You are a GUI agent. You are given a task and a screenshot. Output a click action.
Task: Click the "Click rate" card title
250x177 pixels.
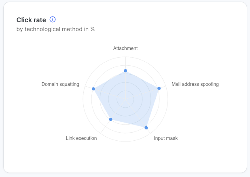pyautogui.click(x=31, y=20)
